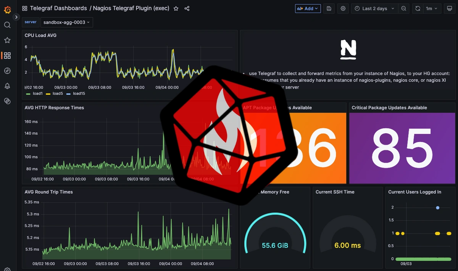Image resolution: width=458 pixels, height=271 pixels.
Task: Share the dashboard via the share icon
Action: (187, 8)
